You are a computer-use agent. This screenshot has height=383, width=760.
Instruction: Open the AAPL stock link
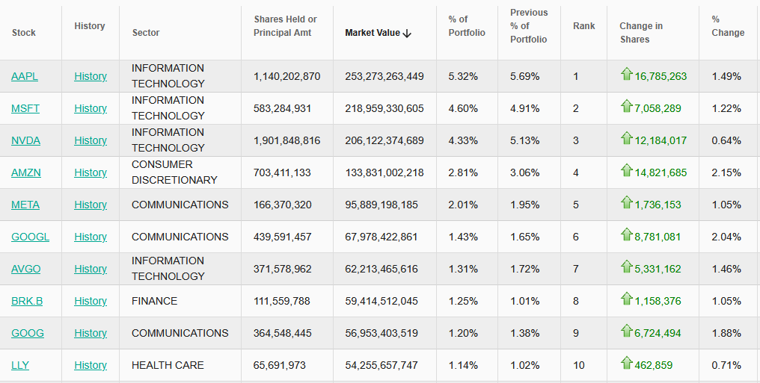tap(25, 76)
